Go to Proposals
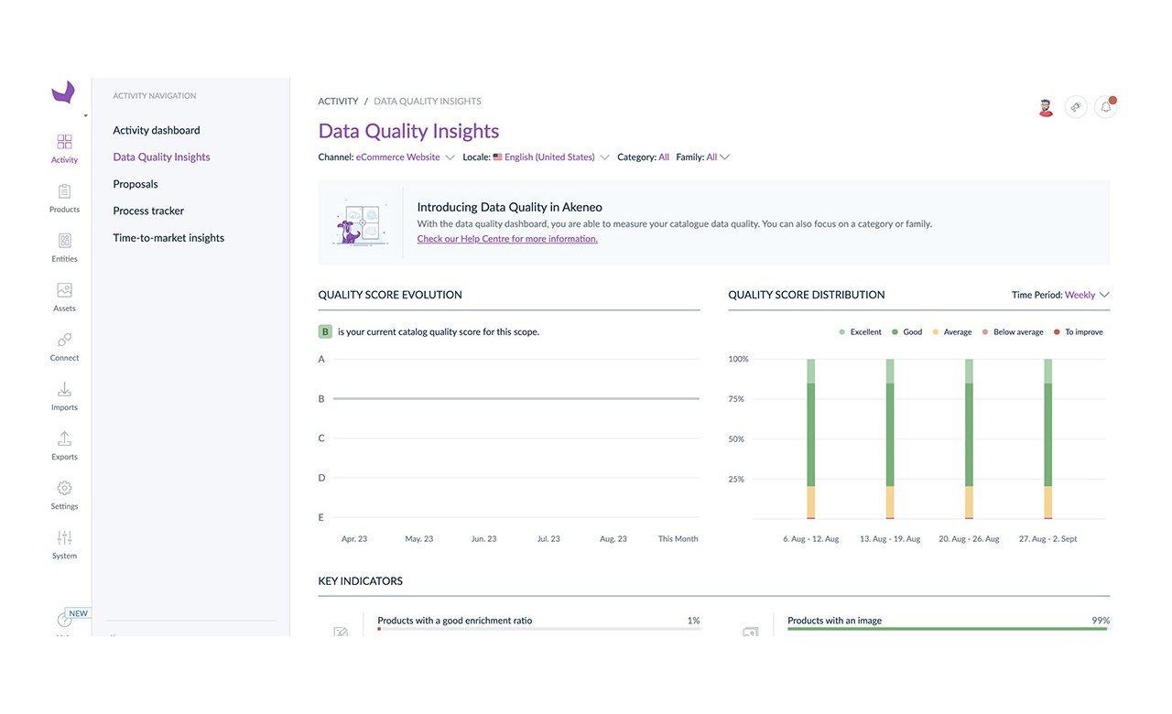The image size is (1172, 714). click(136, 184)
